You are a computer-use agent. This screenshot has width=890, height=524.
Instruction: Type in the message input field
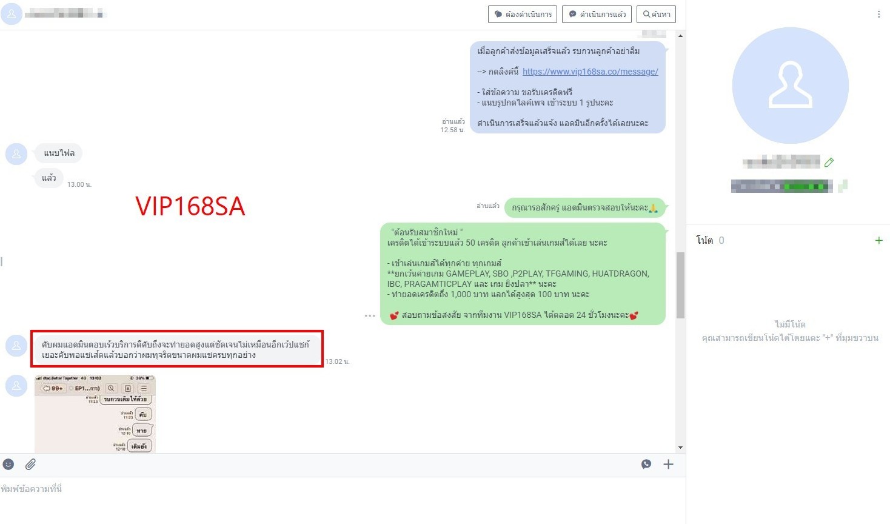(340, 489)
